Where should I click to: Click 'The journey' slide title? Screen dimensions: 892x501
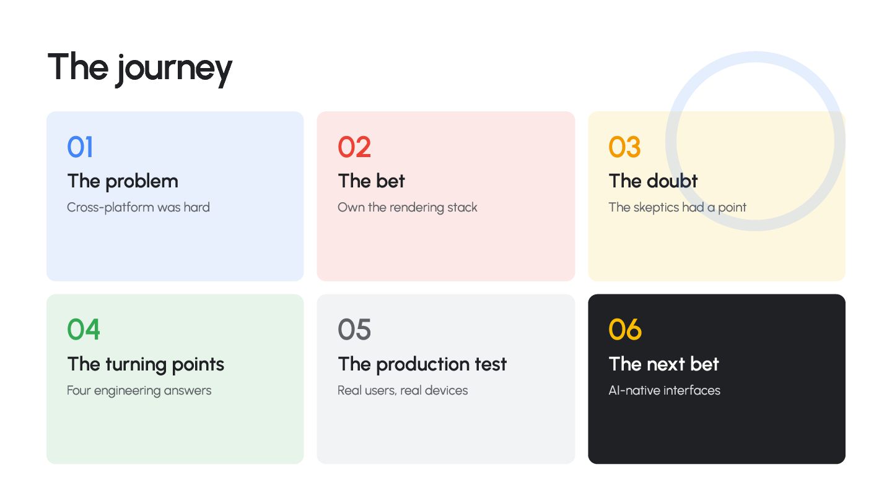click(x=140, y=68)
